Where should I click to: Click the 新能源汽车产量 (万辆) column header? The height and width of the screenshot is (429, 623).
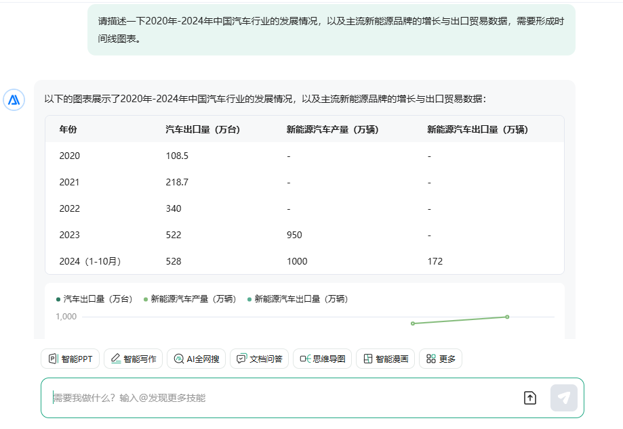333,130
